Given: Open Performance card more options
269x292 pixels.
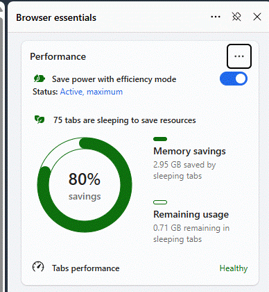Looking at the screenshot, I should point(239,56).
